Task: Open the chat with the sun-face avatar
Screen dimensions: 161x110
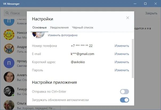Action: (9, 35)
